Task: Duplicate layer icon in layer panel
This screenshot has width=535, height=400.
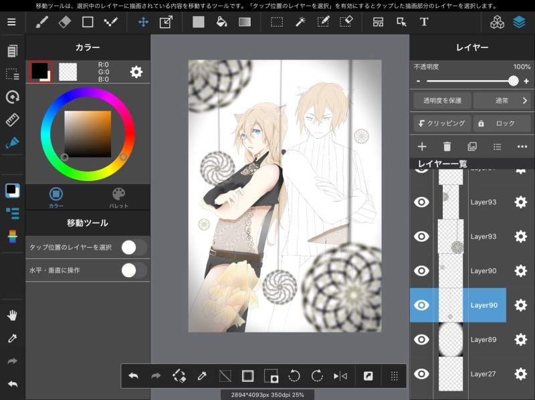Action: [472, 146]
